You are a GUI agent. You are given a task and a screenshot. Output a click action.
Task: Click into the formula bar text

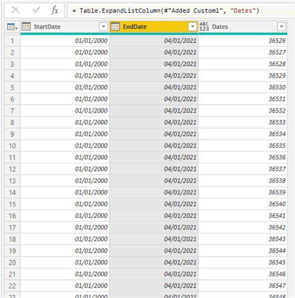click(165, 10)
